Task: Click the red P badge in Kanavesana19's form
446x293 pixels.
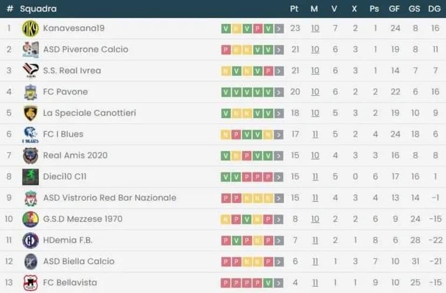Action: 257,29
